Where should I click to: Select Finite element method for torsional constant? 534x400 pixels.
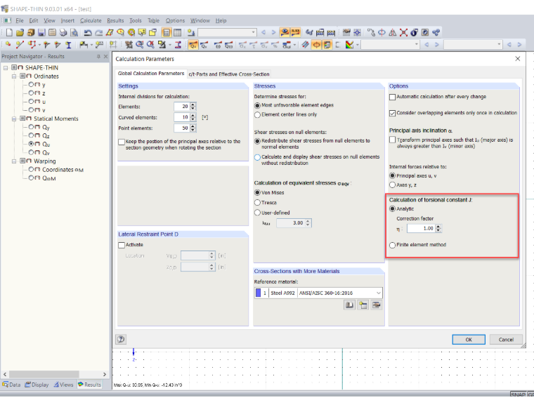[392, 245]
